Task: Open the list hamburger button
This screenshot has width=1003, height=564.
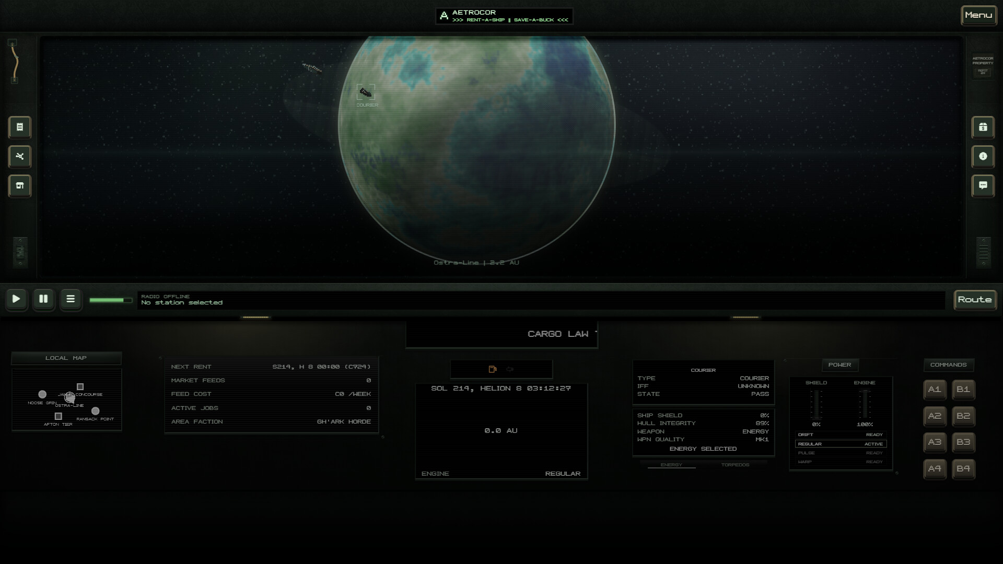Action: pos(71,299)
